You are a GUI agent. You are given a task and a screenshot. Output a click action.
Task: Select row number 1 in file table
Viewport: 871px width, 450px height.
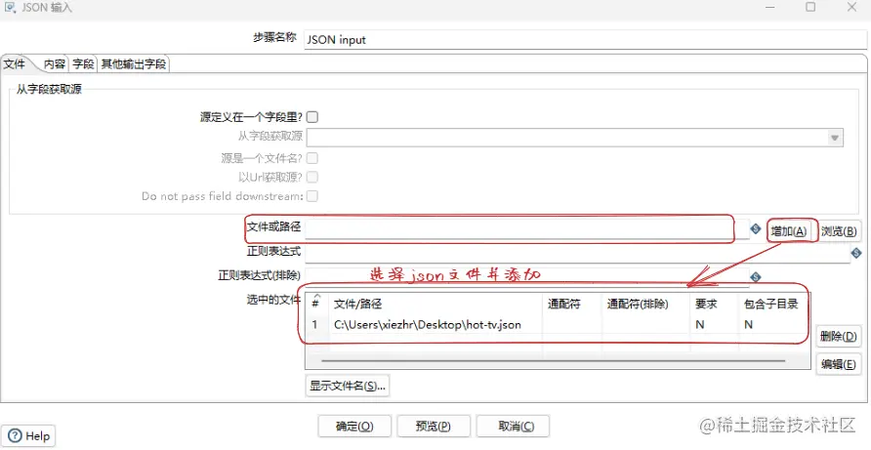pyautogui.click(x=315, y=324)
